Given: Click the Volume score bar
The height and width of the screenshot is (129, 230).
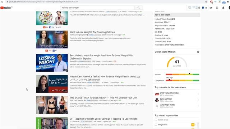Looking at the screenshot, I should [x=182, y=75].
